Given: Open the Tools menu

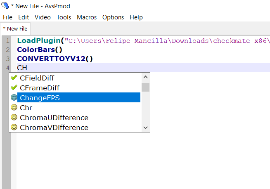Looking at the screenshot, I should tap(64, 17).
